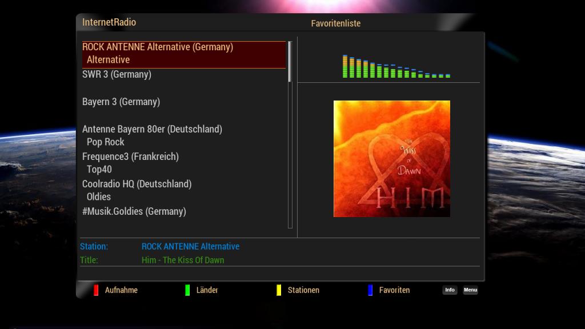The image size is (585, 329).
Task: Click the blue Favoriten color key
Action: pos(370,290)
